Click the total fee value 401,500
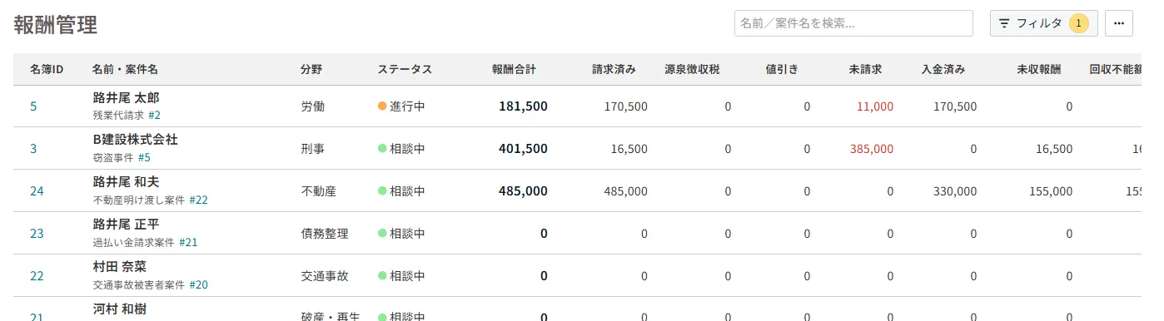 (523, 149)
